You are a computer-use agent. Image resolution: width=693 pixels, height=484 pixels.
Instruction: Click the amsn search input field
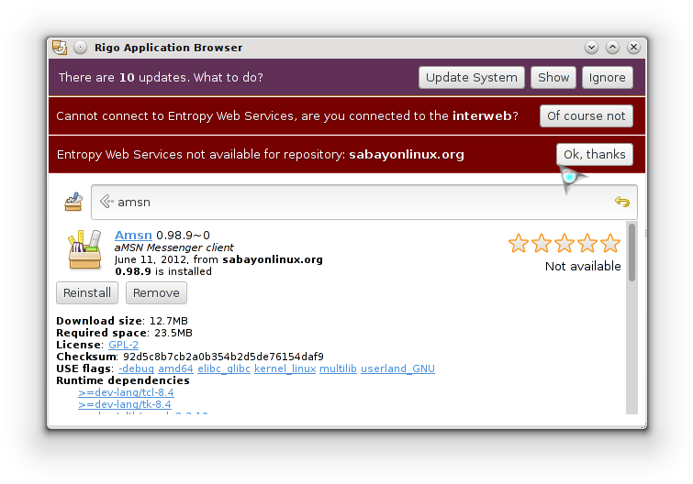pyautogui.click(x=364, y=202)
